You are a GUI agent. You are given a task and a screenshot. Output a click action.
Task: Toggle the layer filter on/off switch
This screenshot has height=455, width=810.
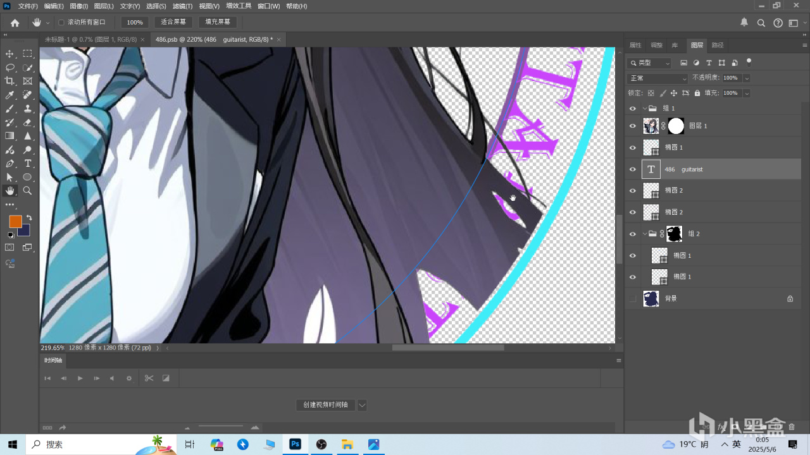749,62
